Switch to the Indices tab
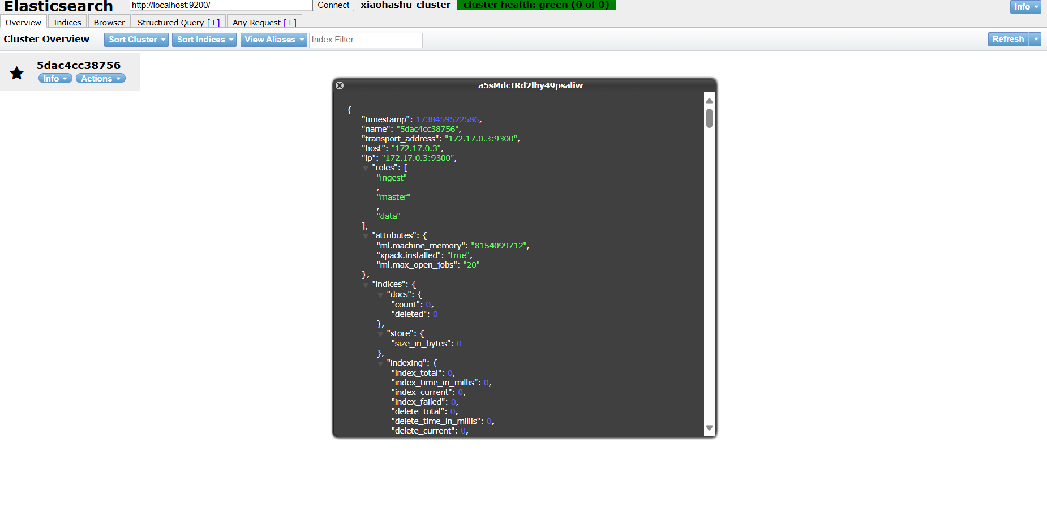 coord(67,22)
